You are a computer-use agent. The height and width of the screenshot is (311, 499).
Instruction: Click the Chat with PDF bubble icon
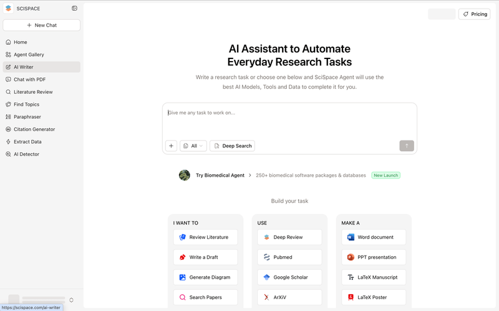pyautogui.click(x=8, y=80)
